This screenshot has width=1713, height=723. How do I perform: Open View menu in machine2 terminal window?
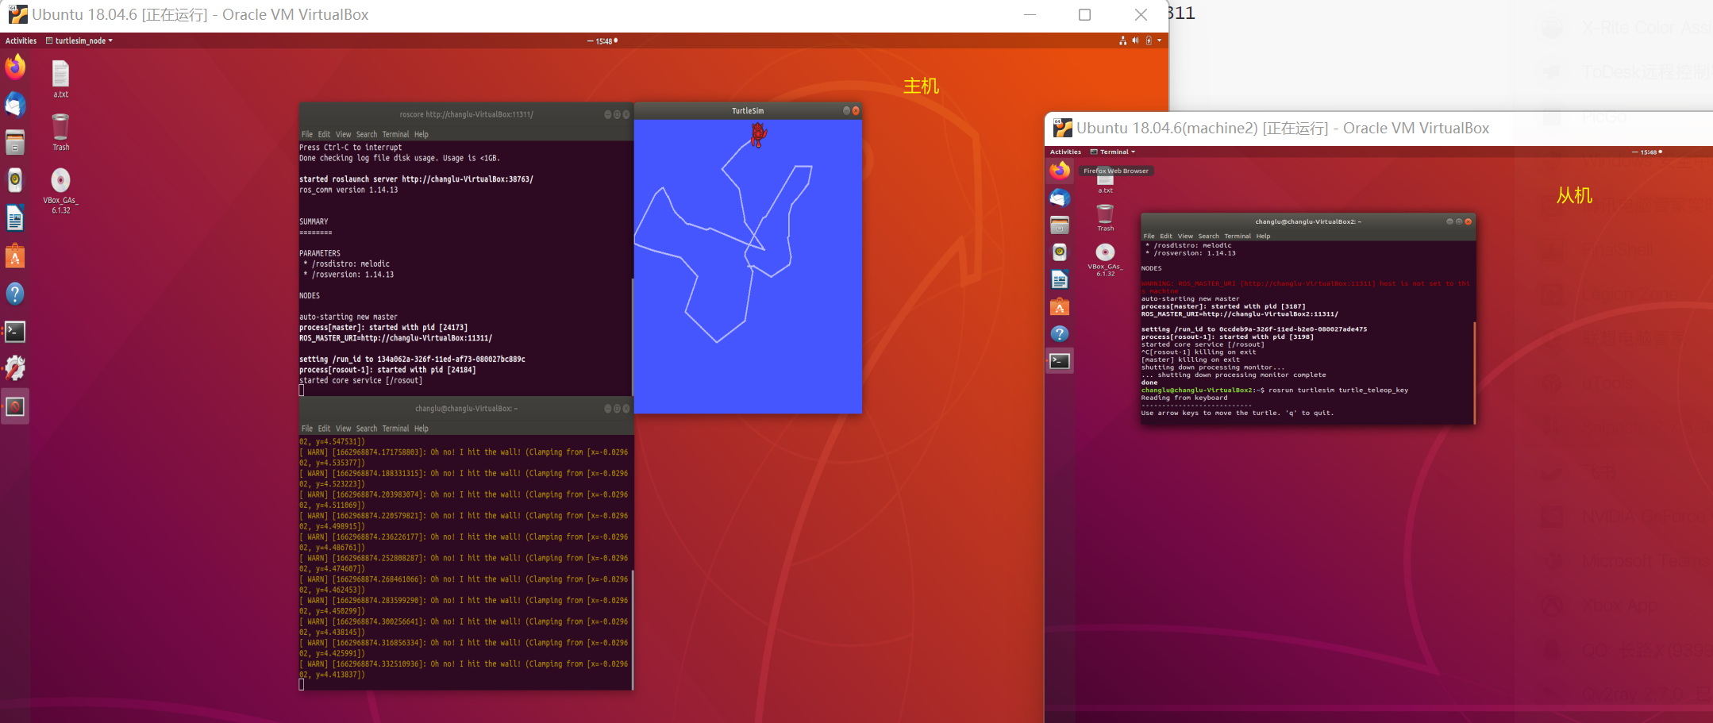pyautogui.click(x=1185, y=236)
